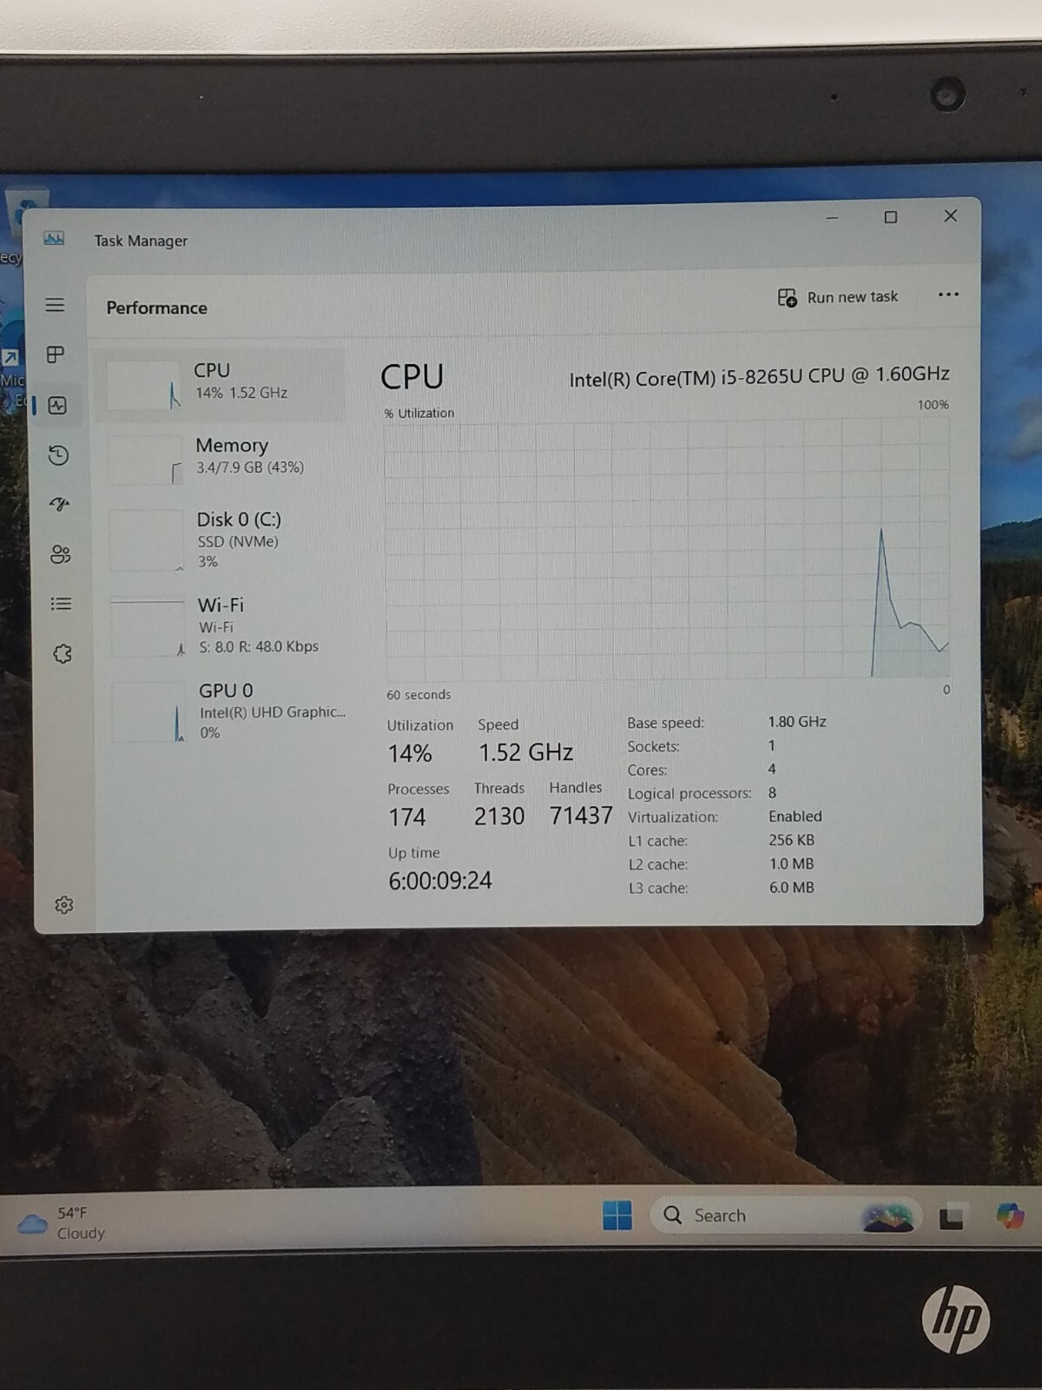The image size is (1042, 1390).
Task: Click the up time value 6:00:09:24
Action: [x=440, y=881]
